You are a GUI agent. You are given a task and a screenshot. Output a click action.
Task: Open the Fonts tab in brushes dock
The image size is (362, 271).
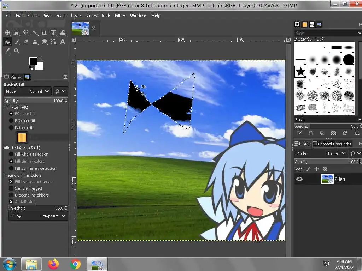(312, 24)
